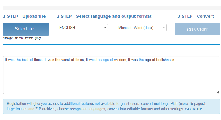Click the uploaded filename image-with-text.png
The width and height of the screenshot is (221, 120).
click(22, 38)
